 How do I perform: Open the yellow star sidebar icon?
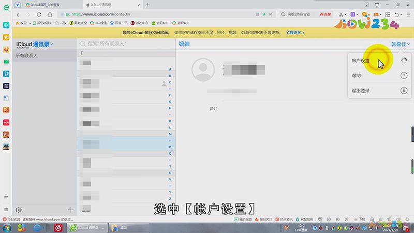[6, 37]
